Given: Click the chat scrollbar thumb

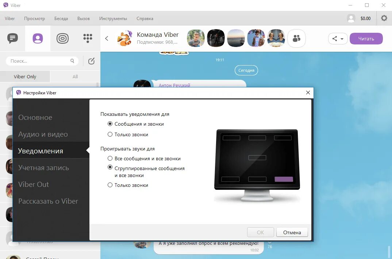Looking at the screenshot, I should pos(389,252).
